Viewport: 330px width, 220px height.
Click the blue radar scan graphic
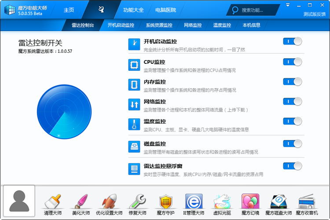(64, 112)
